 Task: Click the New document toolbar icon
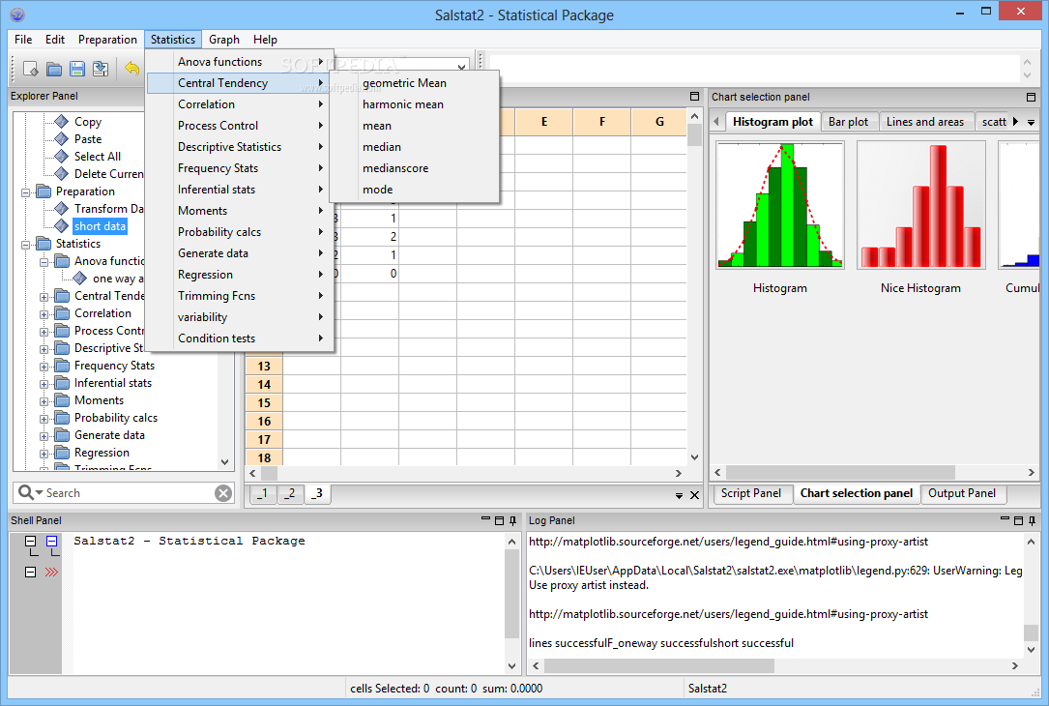click(31, 69)
